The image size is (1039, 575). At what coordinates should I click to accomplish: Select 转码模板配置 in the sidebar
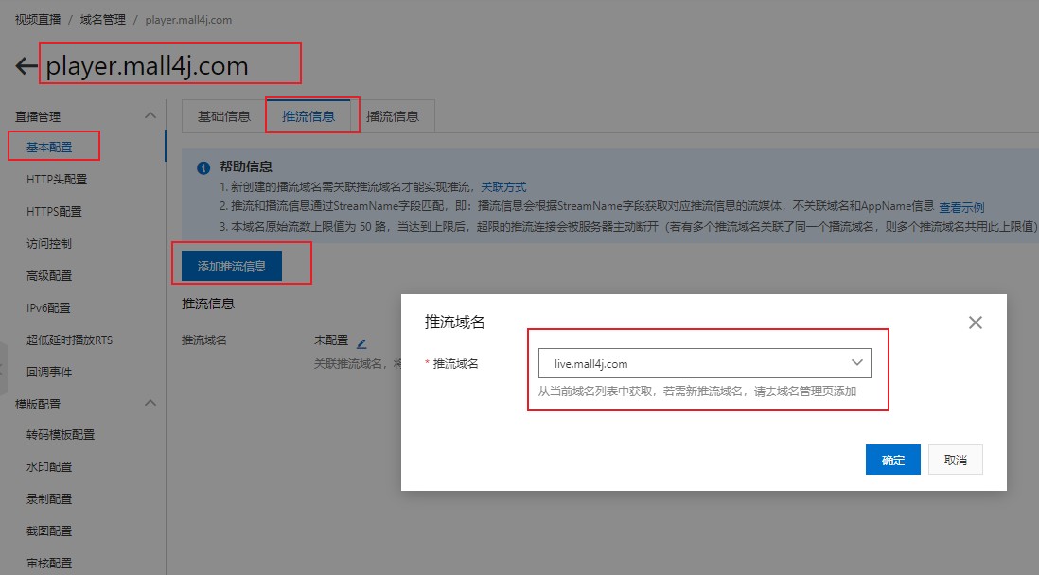click(61, 435)
